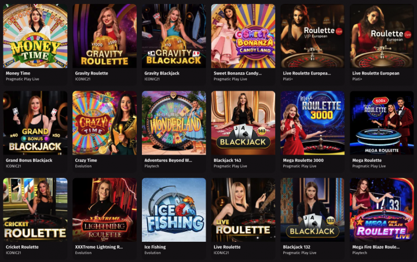The image size is (417, 262).
Task: Open the Mega Roulette 3000 tile
Action: pyautogui.click(x=313, y=123)
